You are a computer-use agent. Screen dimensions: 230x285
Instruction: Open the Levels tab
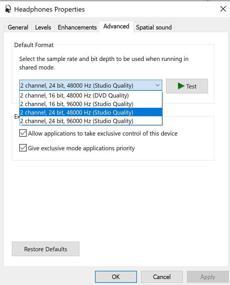click(x=43, y=28)
